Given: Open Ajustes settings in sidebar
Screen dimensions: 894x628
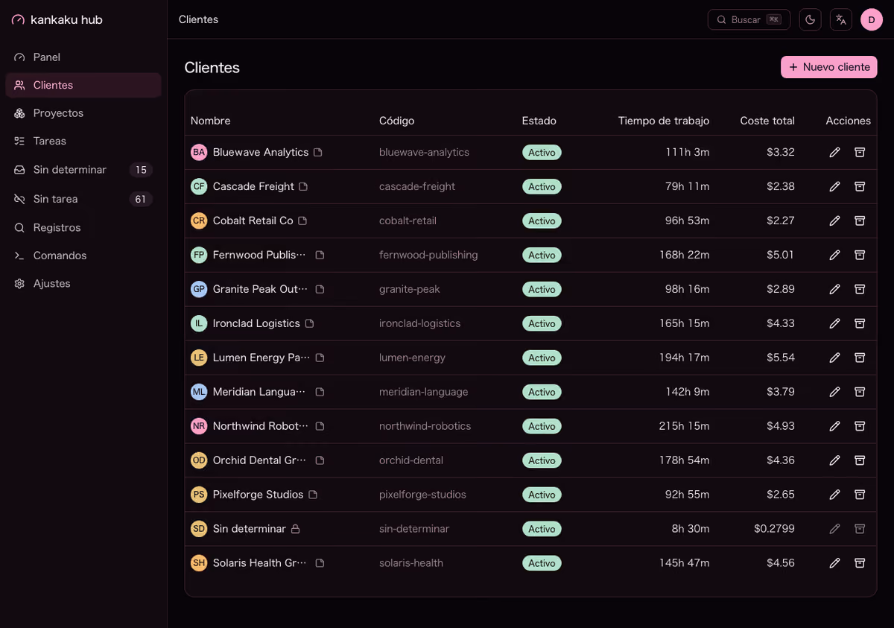Looking at the screenshot, I should click(x=83, y=284).
